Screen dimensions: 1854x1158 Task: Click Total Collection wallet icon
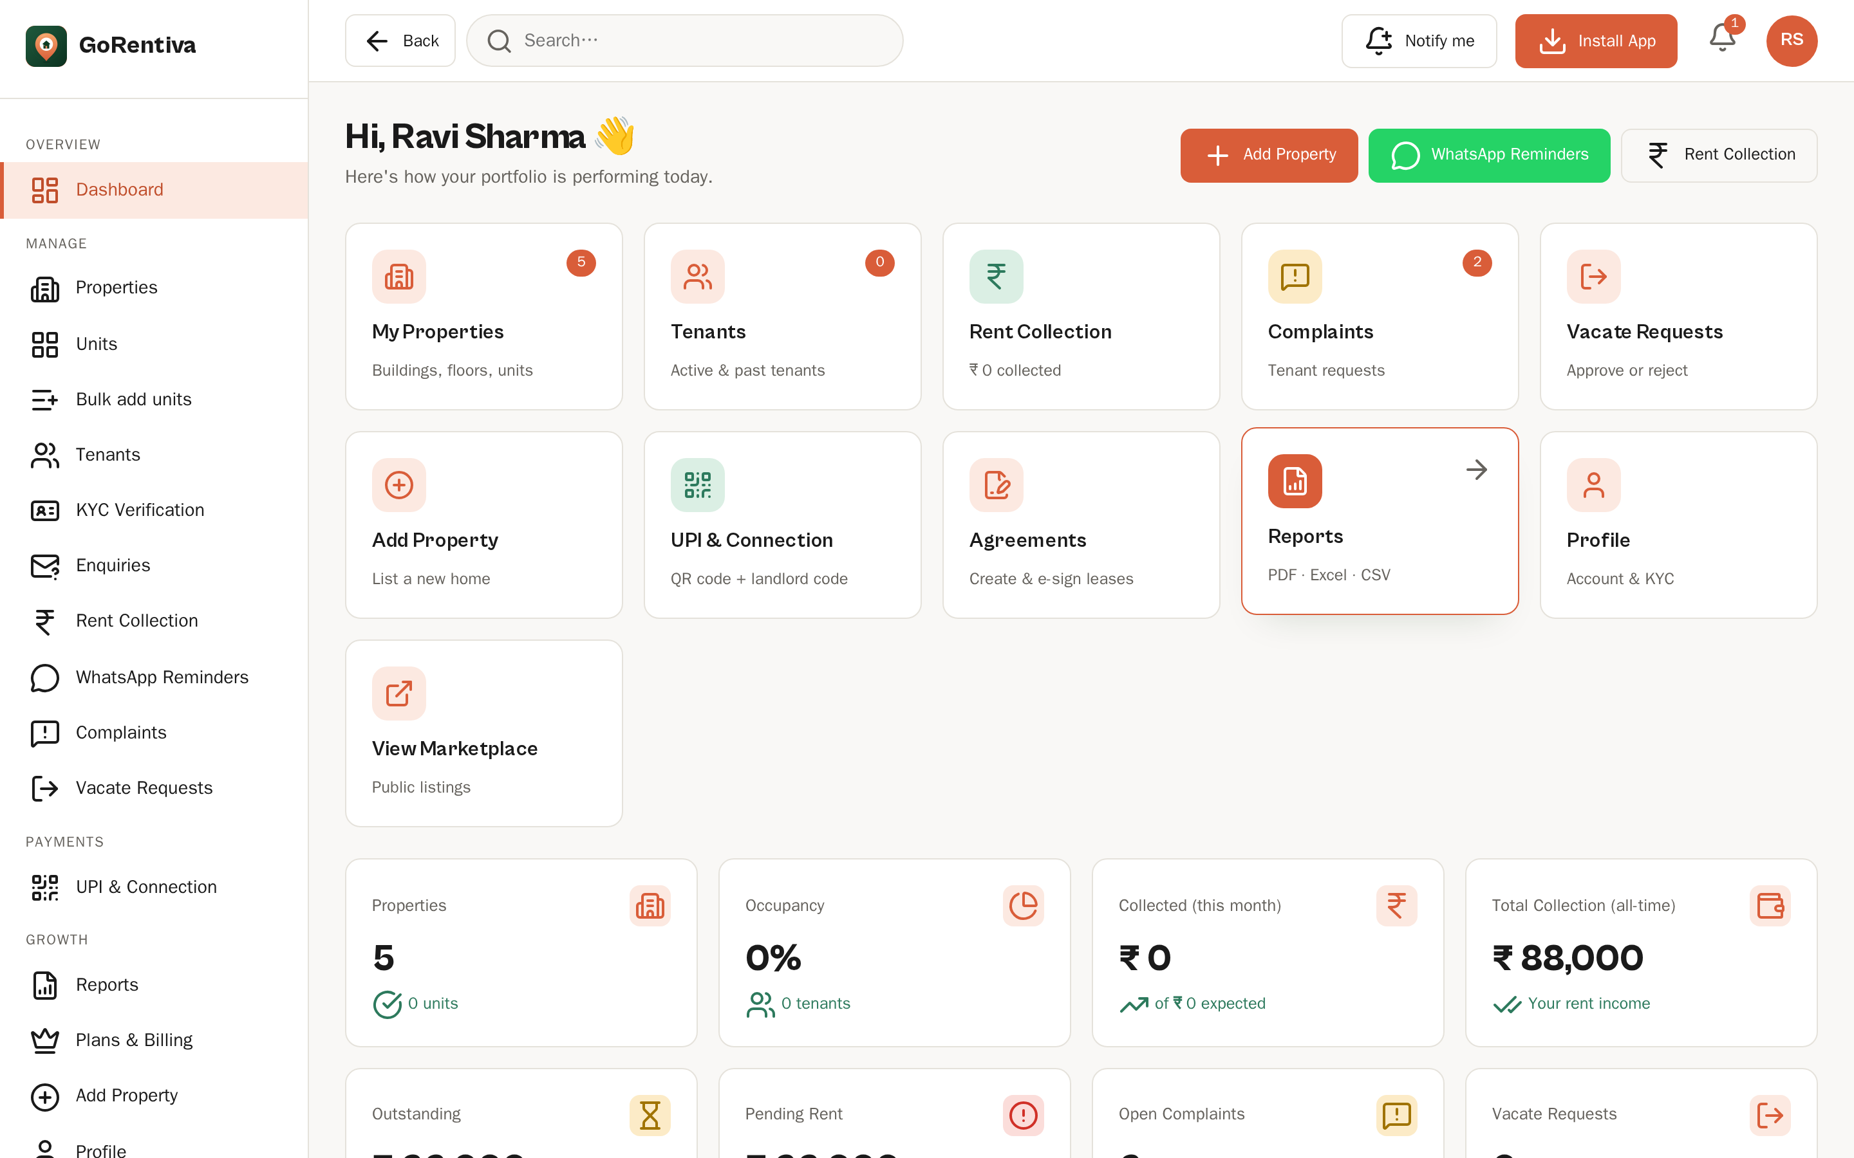pyautogui.click(x=1770, y=905)
